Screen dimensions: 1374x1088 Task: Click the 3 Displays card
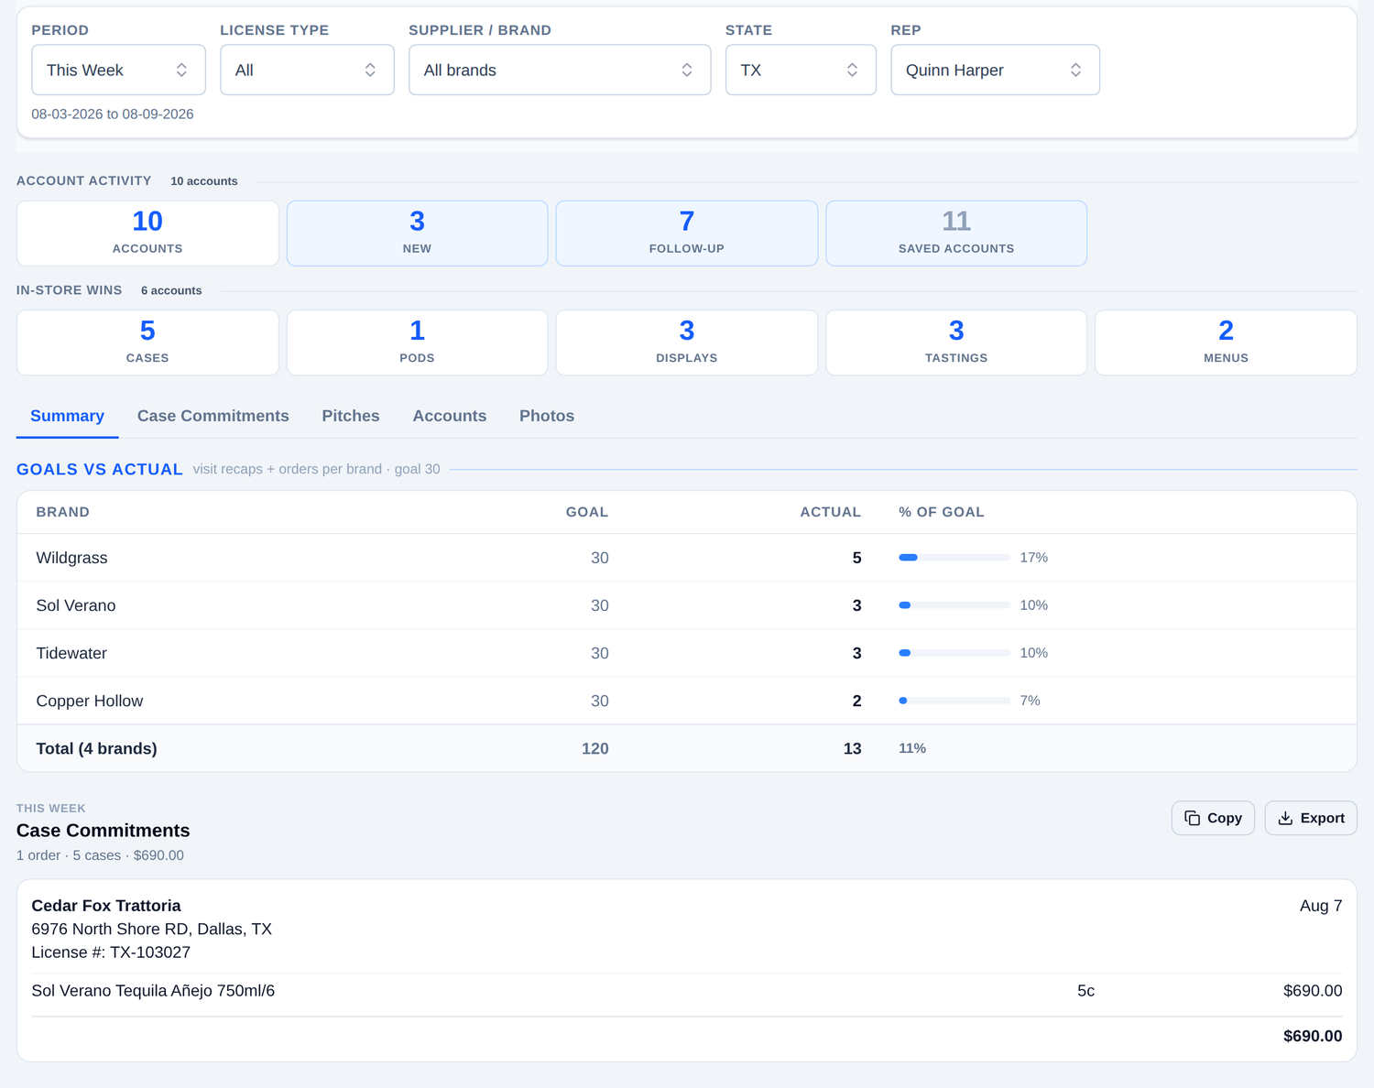[687, 343]
